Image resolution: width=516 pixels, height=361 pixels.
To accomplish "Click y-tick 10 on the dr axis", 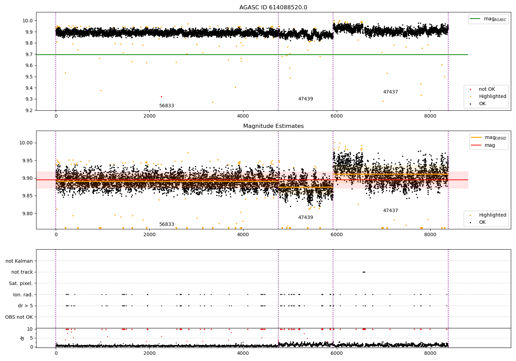I will click(x=30, y=329).
